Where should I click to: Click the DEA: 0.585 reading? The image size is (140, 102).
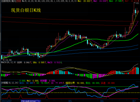click(x=39, y=62)
